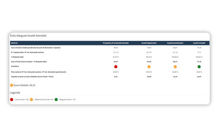Click the Metriche column header
The width and height of the screenshot is (219, 137).
pyautogui.click(x=14, y=43)
